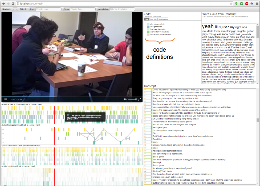The height and width of the screenshot is (186, 260).
Task: Switch to the Add/Edit codes tab
Action: coord(153,19)
